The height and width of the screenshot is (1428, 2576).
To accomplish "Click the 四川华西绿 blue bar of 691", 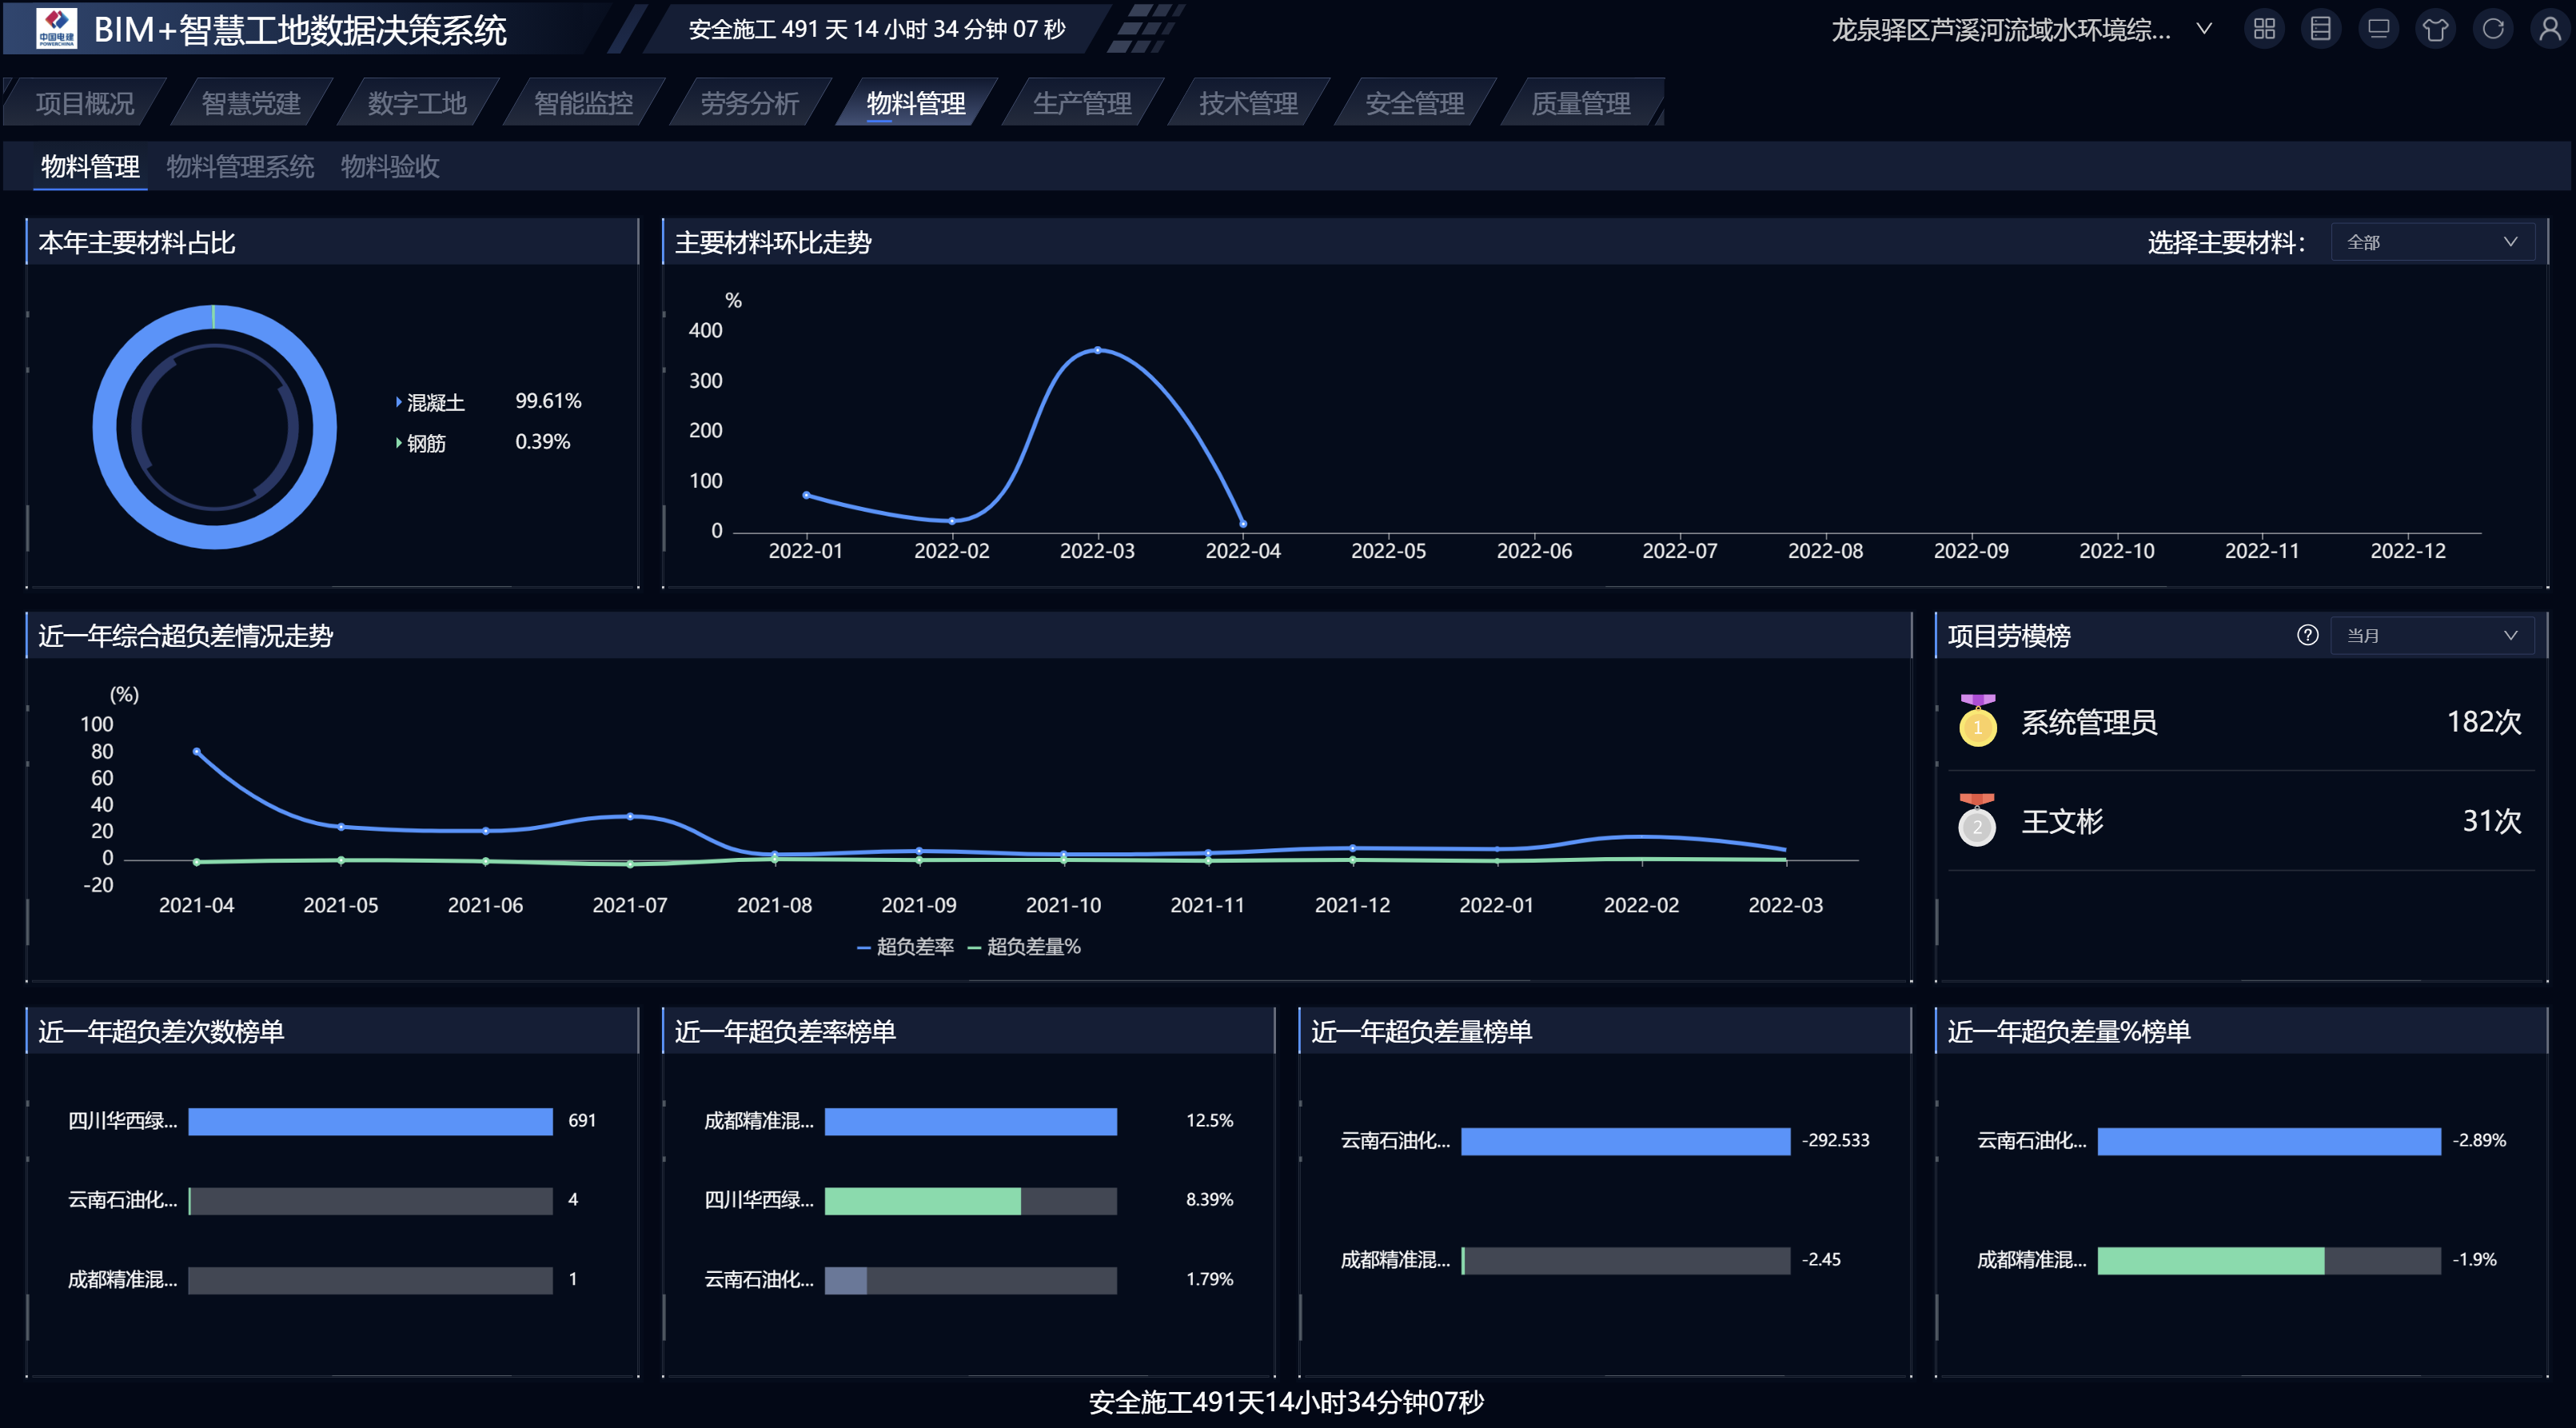I will (370, 1121).
